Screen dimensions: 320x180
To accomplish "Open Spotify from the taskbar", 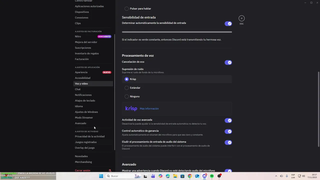I will [x=212, y=176].
